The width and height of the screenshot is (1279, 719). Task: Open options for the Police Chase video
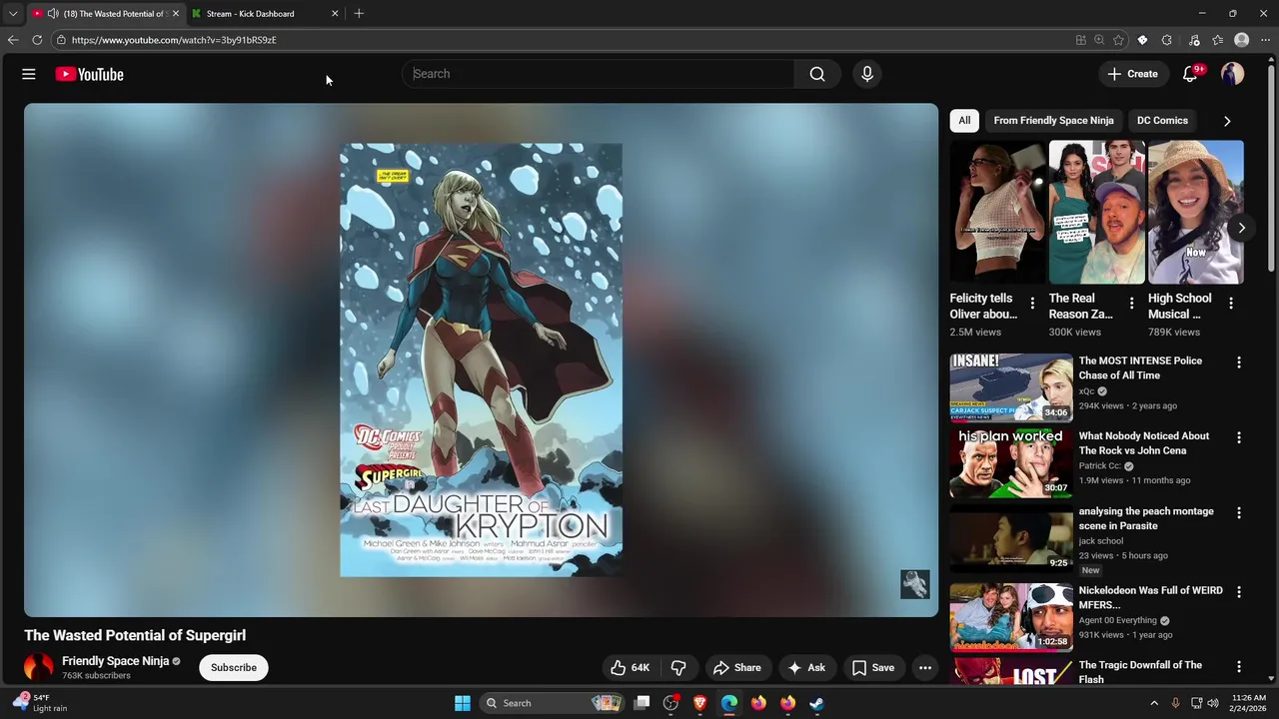point(1239,362)
